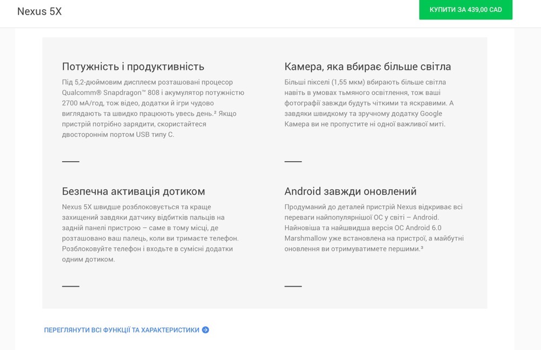The height and width of the screenshot is (350, 541).
Task: Select heading Безпечна активація дотиком
Action: pyautogui.click(x=134, y=191)
